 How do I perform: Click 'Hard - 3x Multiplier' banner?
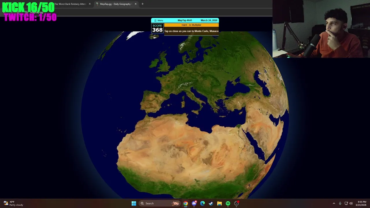[191, 25]
